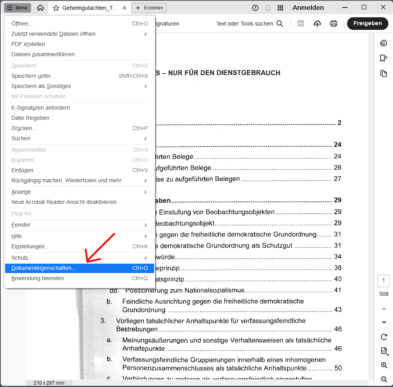Screen dimensions: 393x387
Task: Zoom out of the document
Action: click(x=384, y=379)
